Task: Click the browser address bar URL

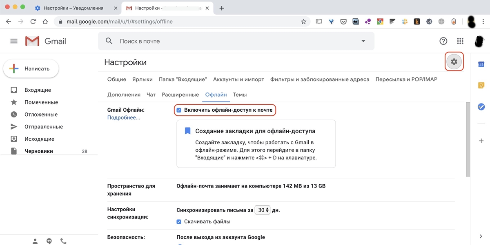Action: 119,22
